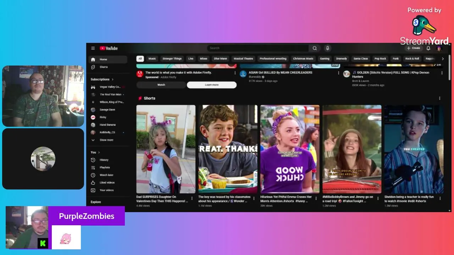Start voice search with microphone icon
454x255 pixels.
(327, 48)
